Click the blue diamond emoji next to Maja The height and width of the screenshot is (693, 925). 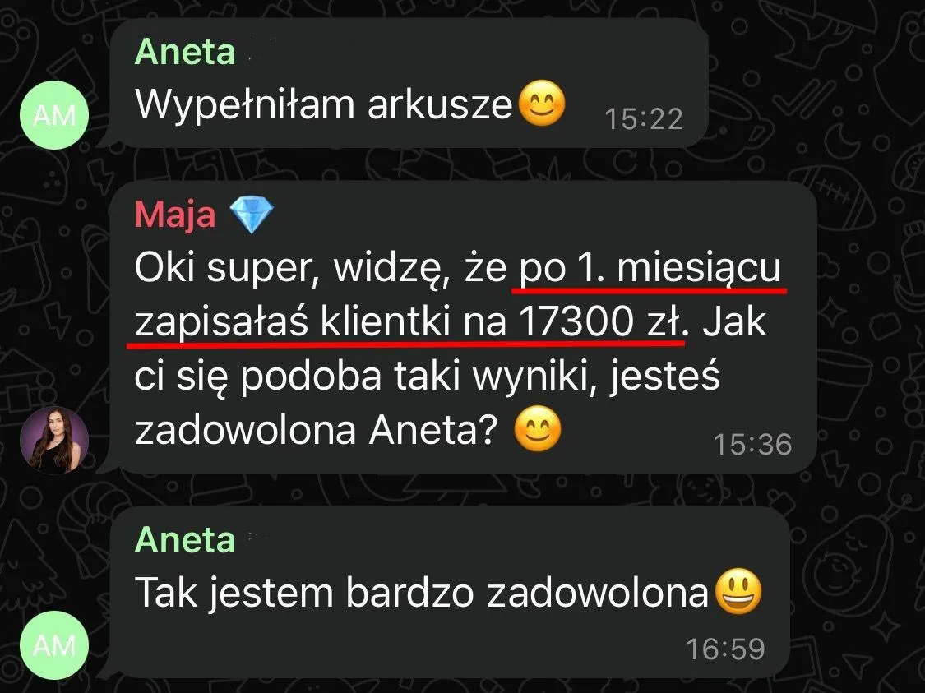(252, 215)
